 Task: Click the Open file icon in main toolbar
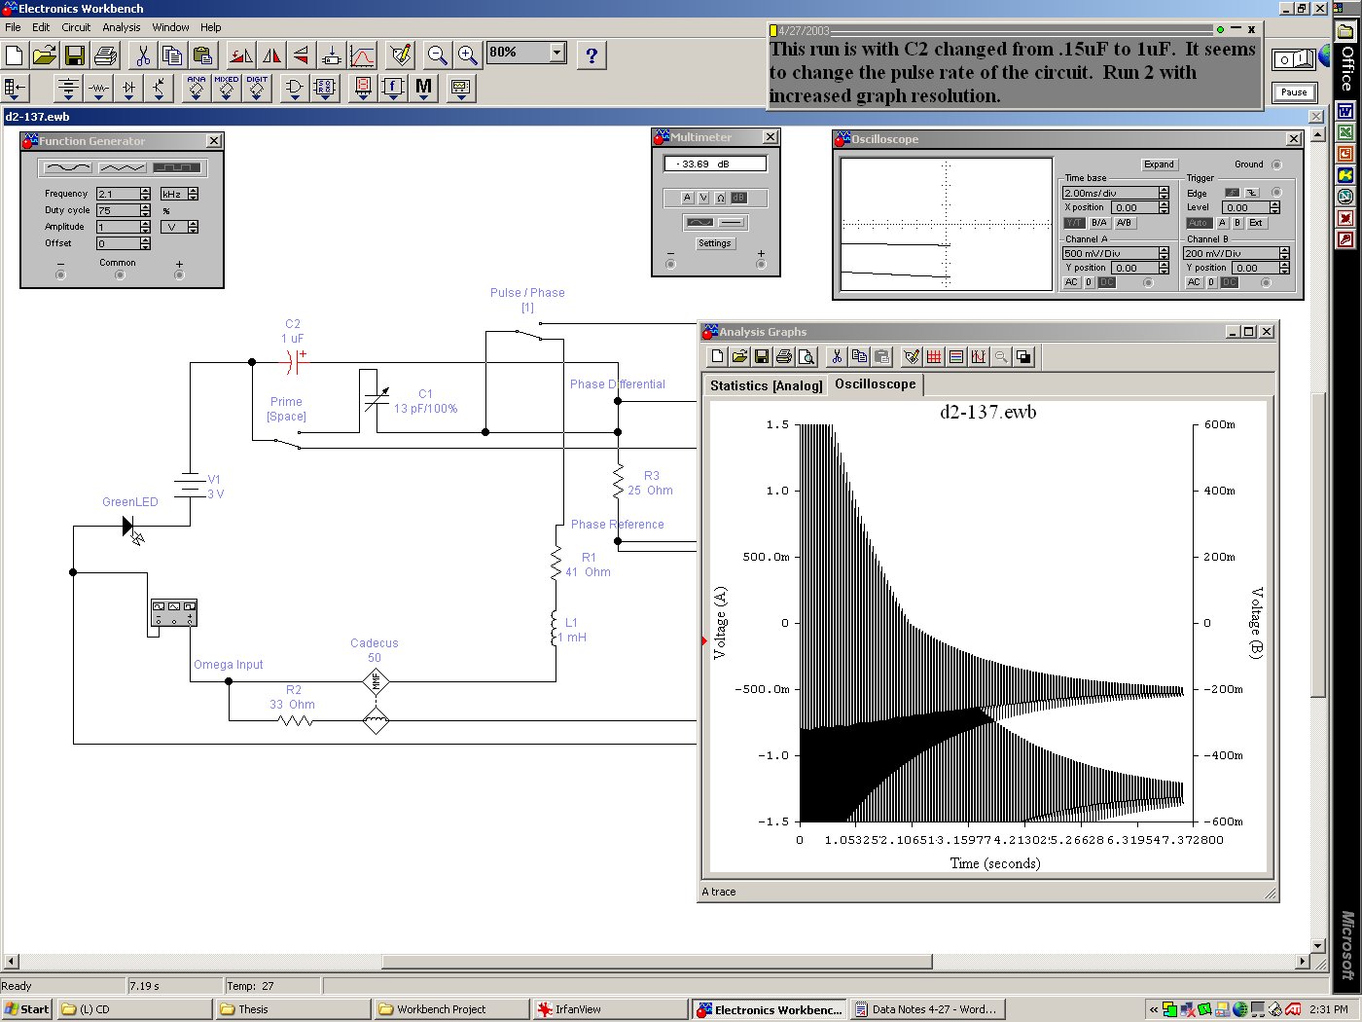tap(45, 55)
